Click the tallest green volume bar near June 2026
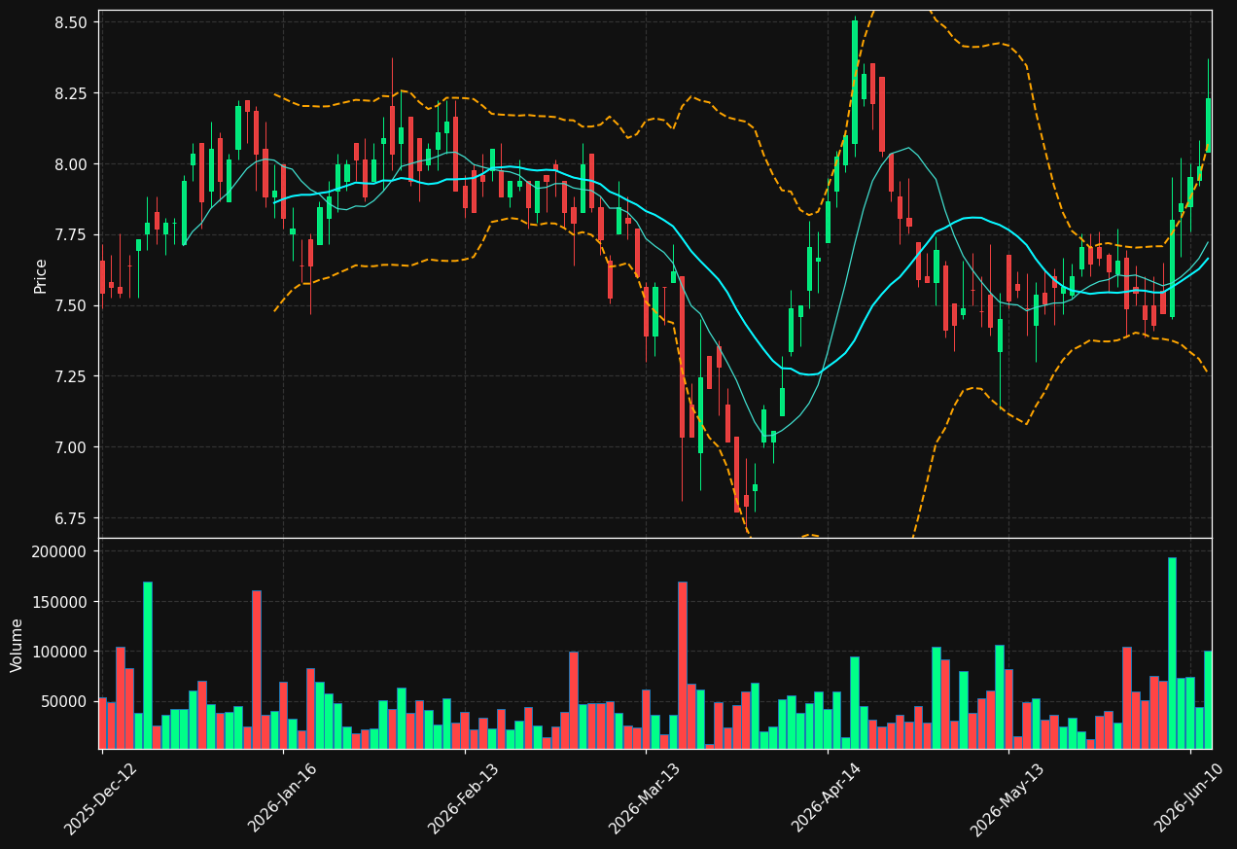 tap(1172, 653)
